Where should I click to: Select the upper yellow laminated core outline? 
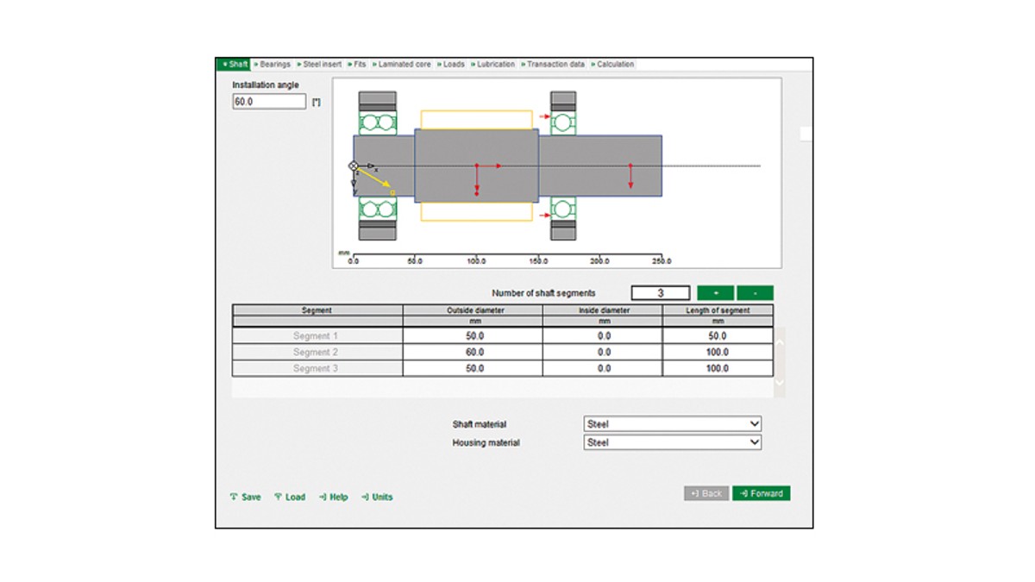coord(476,120)
